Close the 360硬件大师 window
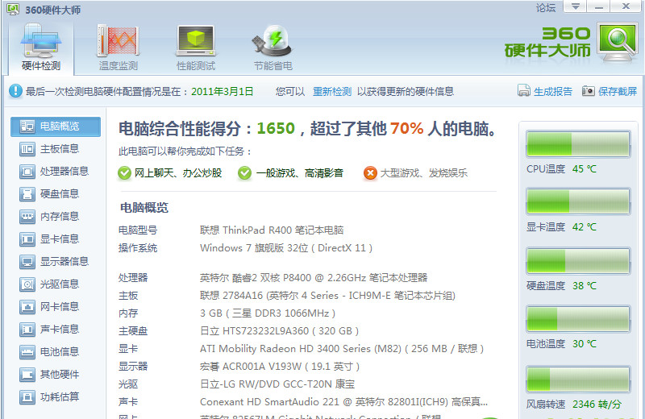The image size is (645, 419). pos(626,6)
